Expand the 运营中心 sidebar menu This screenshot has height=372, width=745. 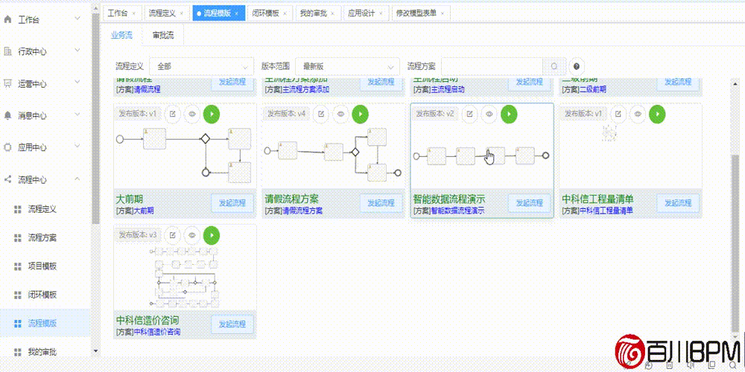click(78, 83)
